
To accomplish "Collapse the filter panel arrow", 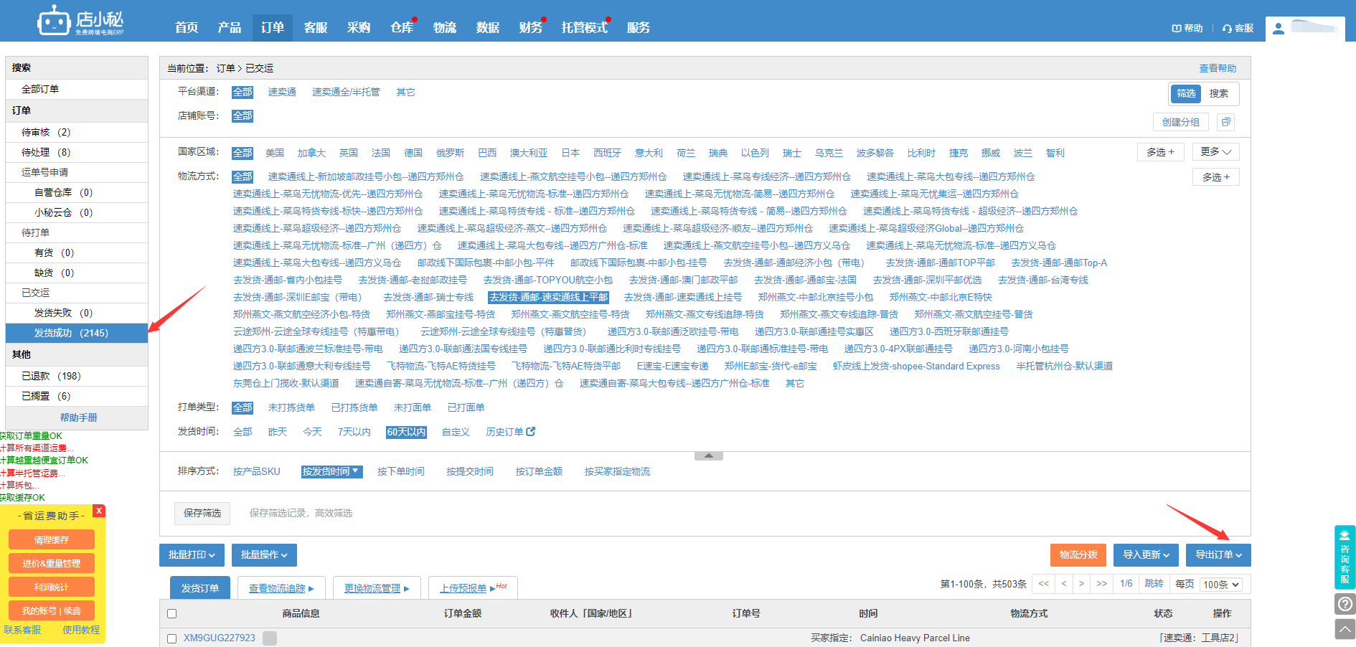I will click(x=709, y=455).
